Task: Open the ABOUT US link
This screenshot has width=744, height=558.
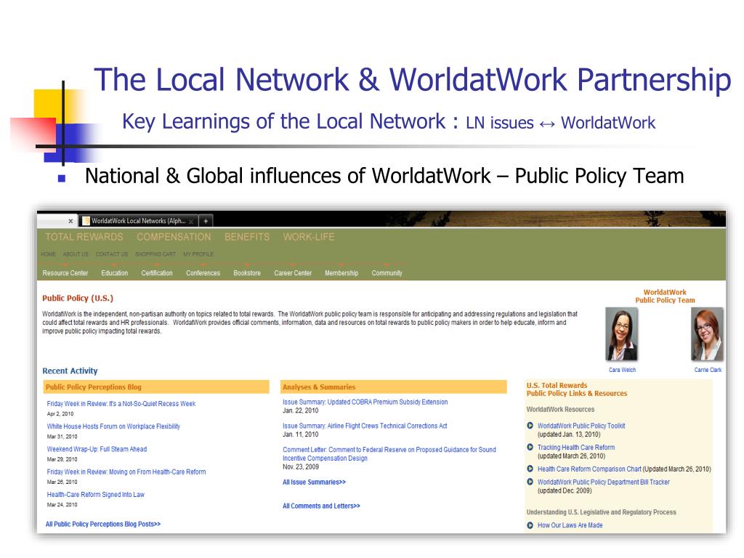Action: 76,254
